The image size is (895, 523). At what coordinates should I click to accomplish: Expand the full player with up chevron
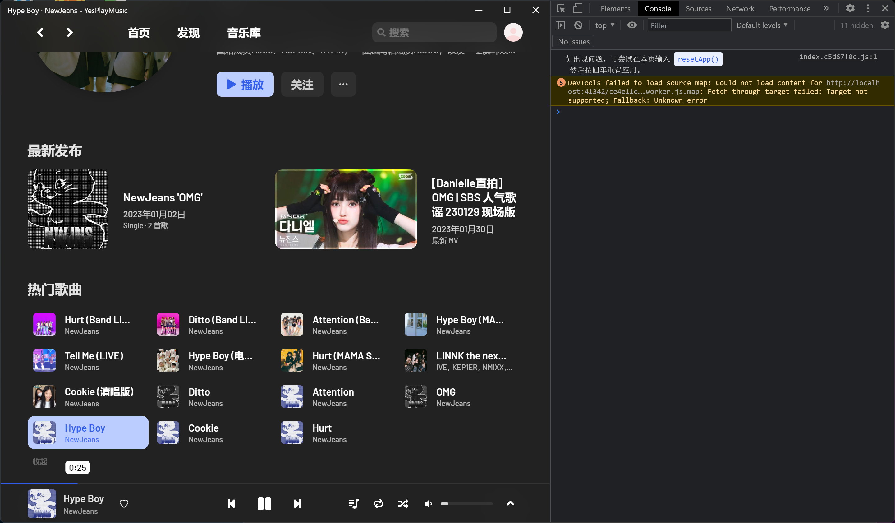510,503
